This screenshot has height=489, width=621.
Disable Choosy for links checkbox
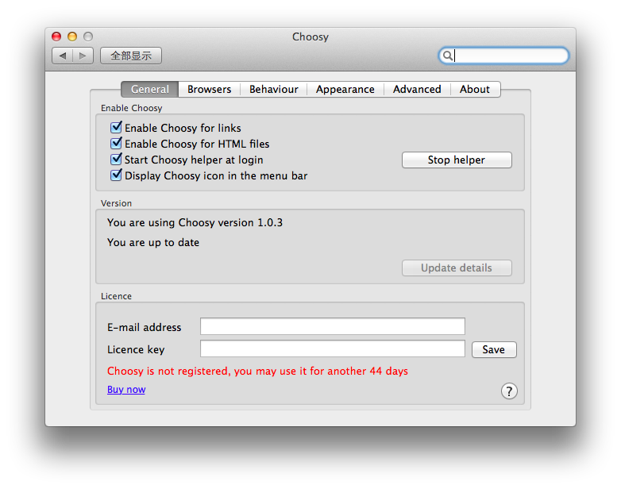pos(116,128)
